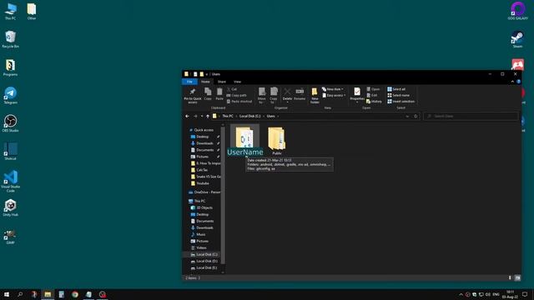Image resolution: width=534 pixels, height=300 pixels.
Task: Click Open in the ribbon Open group
Action: tap(373, 89)
